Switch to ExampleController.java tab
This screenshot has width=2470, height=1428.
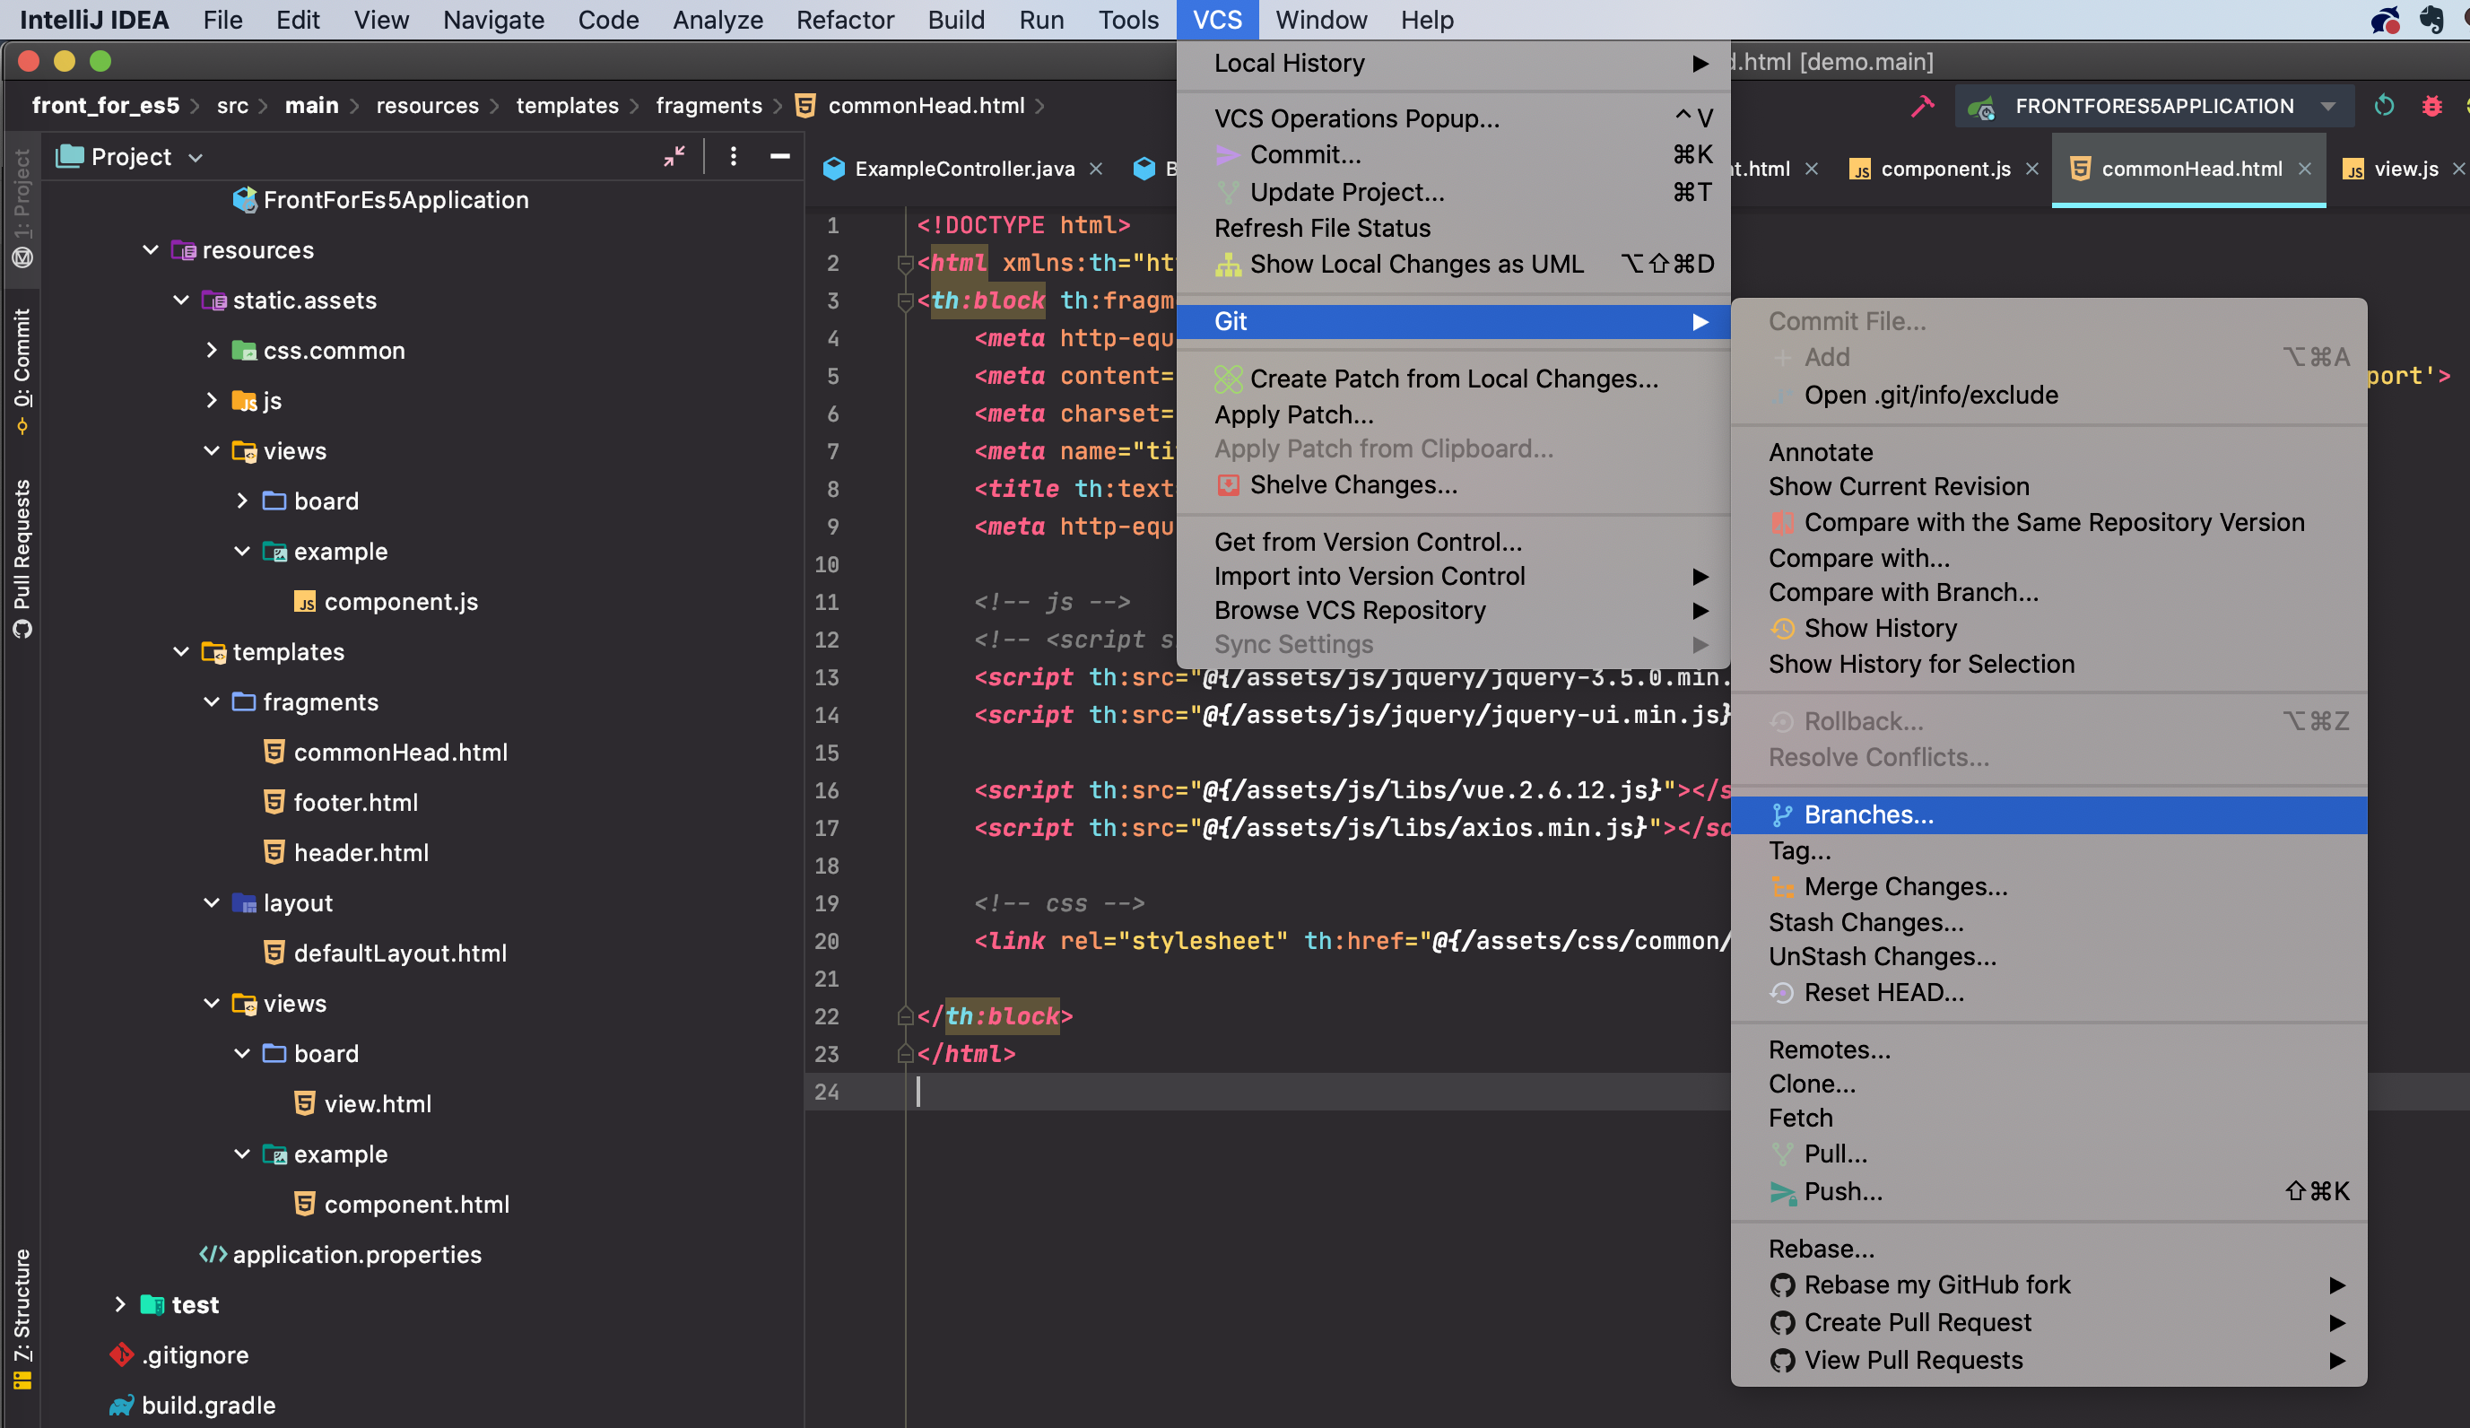949,169
